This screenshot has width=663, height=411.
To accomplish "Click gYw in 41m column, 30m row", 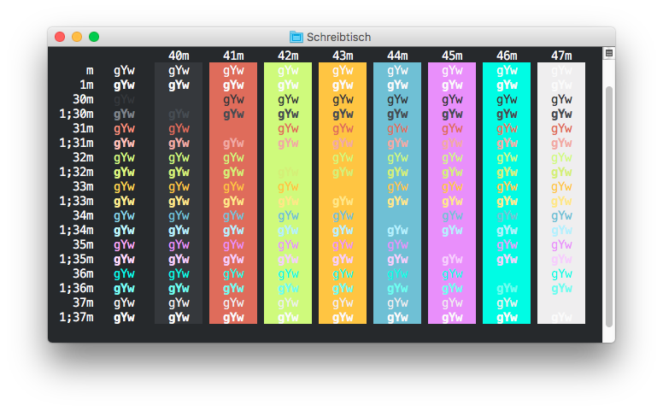I will (x=233, y=100).
